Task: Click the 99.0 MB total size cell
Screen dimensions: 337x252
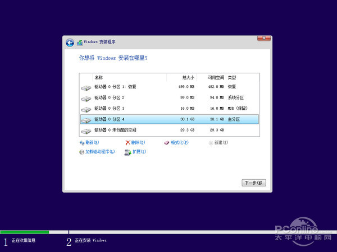Action: pos(187,97)
